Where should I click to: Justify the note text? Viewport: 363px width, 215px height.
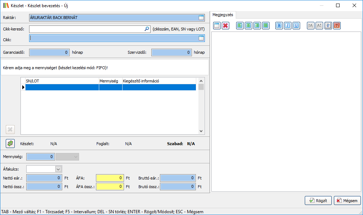266,25
